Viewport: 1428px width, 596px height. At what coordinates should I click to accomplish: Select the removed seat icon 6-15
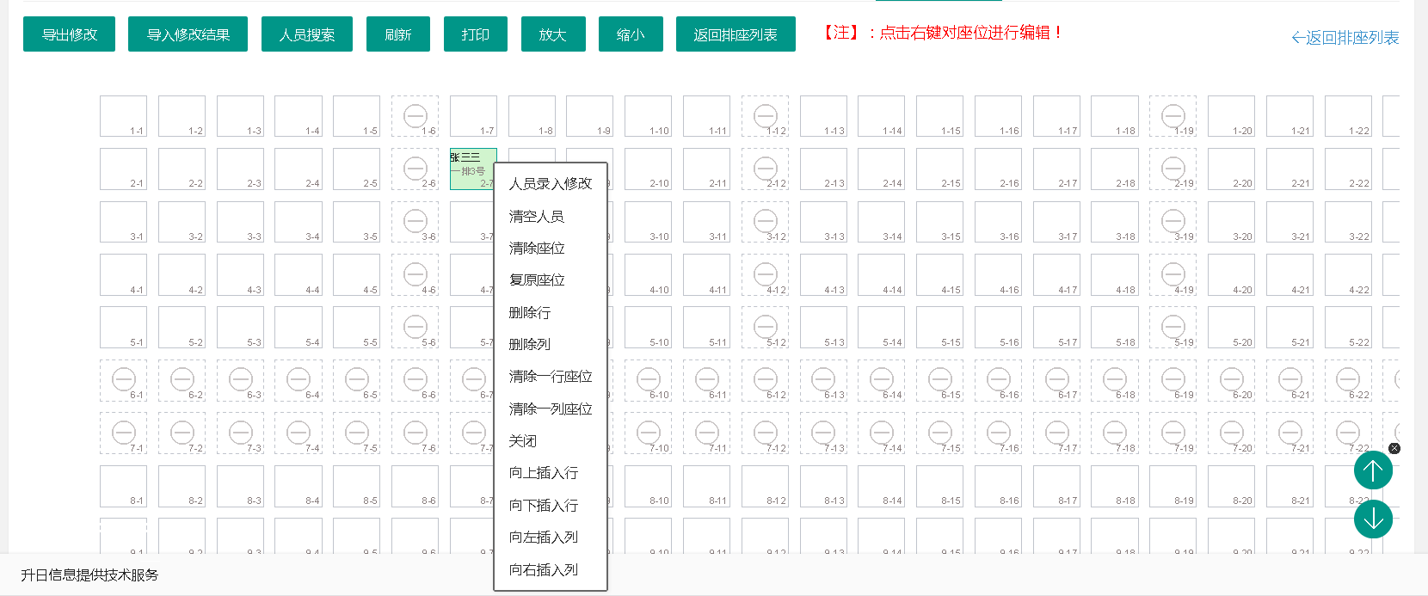(940, 379)
